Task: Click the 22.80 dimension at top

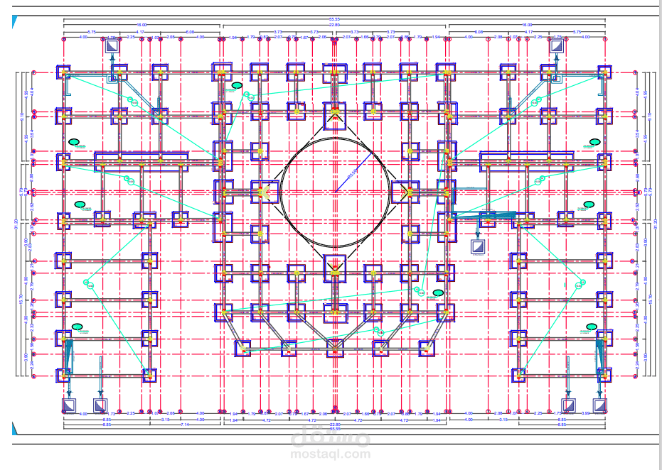Action: pyautogui.click(x=334, y=25)
